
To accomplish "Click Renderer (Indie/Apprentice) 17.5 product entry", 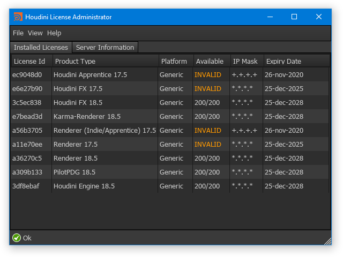I will pyautogui.click(x=105, y=131).
